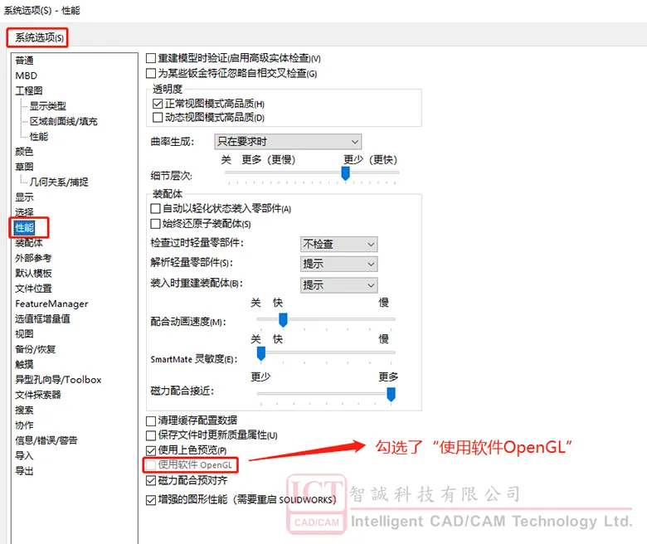This screenshot has height=544, width=647.
Task: Enable 重建模型时验证 checkbox
Action: click(151, 58)
